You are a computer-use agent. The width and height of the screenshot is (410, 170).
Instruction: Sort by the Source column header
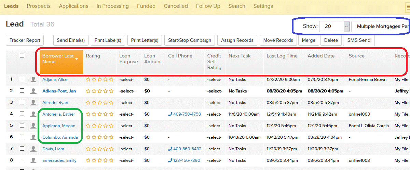[x=357, y=56]
